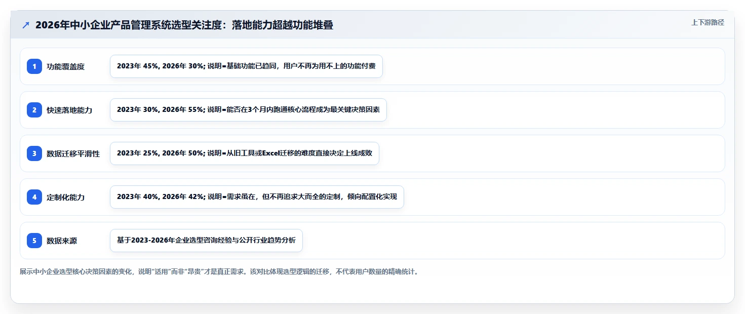745x314 pixels.
Task: Click the box with 2023年 25%, 2026年 50%
Action: coord(245,153)
